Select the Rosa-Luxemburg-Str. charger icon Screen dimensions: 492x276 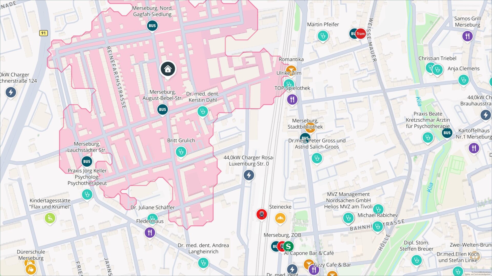click(249, 175)
